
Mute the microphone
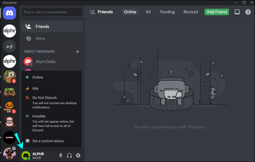coord(61,155)
